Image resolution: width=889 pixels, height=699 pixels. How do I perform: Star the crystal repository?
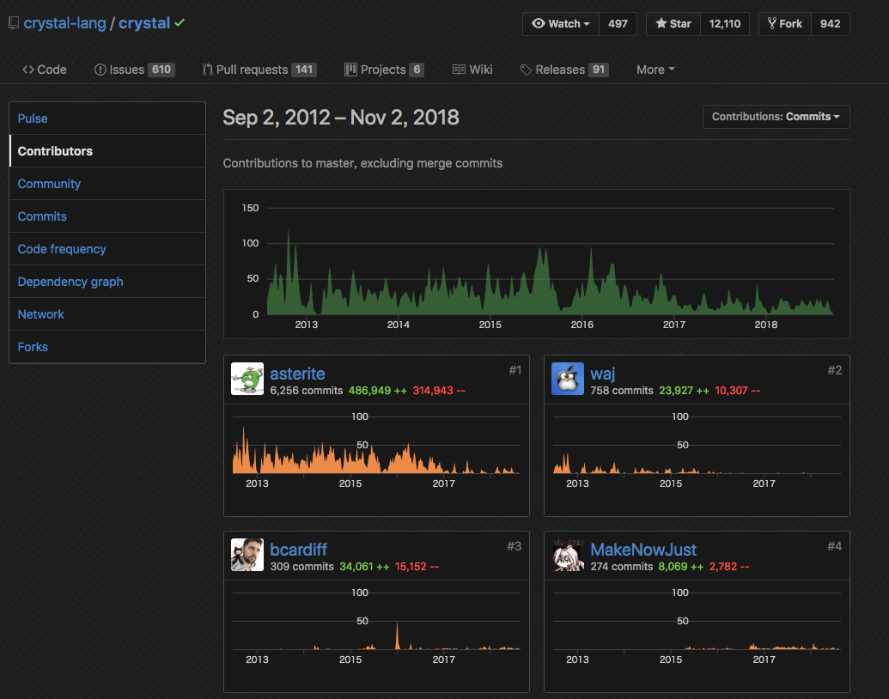(673, 24)
